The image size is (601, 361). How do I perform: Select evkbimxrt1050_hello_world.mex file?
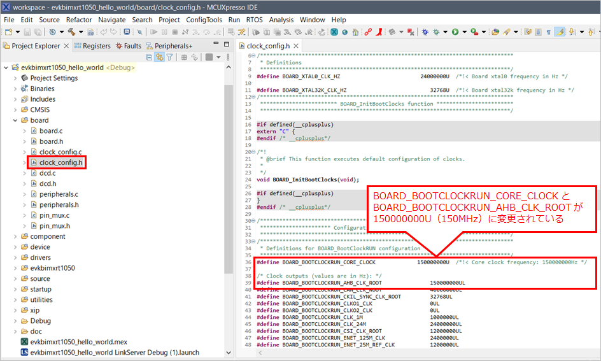click(x=78, y=342)
